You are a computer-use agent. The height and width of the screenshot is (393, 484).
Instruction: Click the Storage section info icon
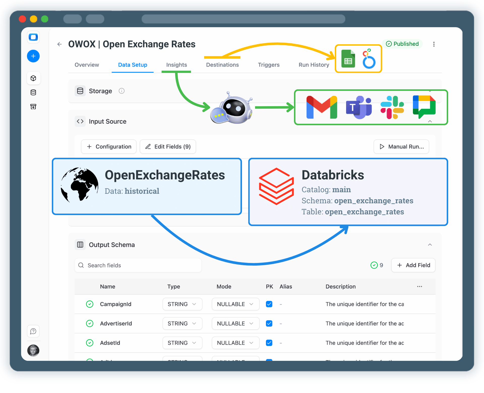click(x=122, y=91)
